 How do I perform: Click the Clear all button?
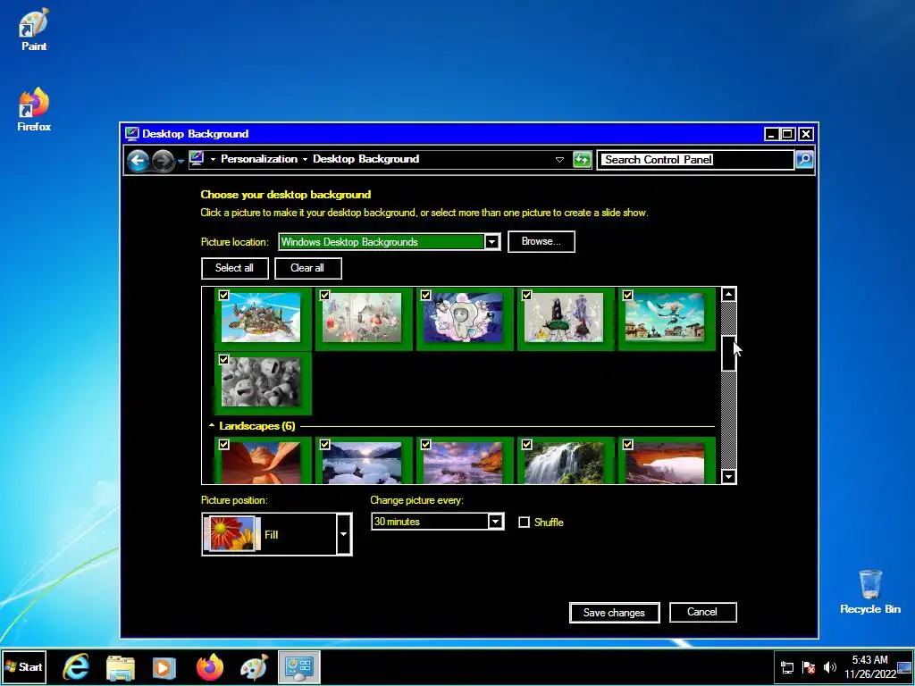pyautogui.click(x=307, y=268)
